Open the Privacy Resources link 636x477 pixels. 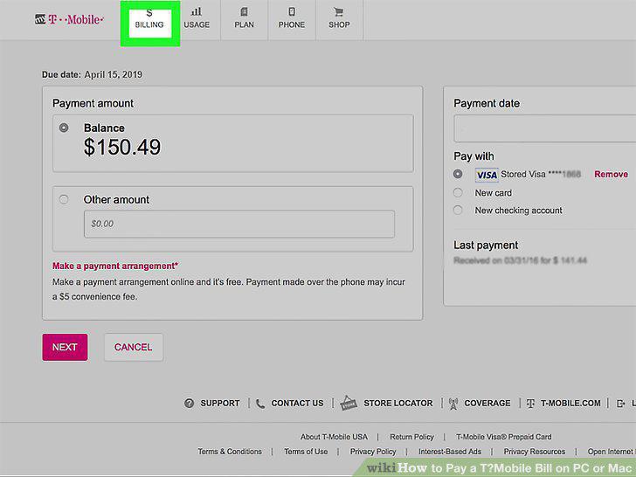coord(534,452)
